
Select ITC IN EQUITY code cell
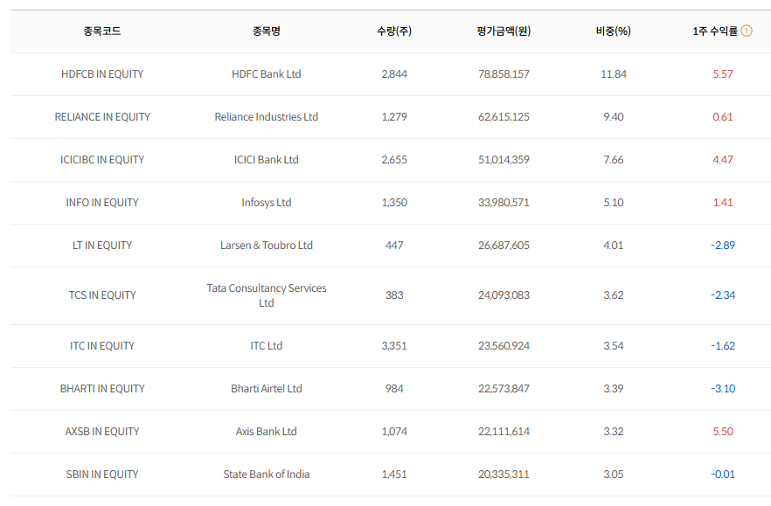tap(102, 346)
